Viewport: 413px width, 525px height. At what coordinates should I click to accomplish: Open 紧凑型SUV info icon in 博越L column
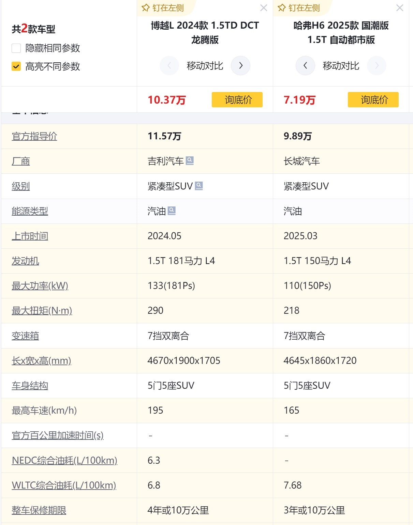[x=199, y=186]
